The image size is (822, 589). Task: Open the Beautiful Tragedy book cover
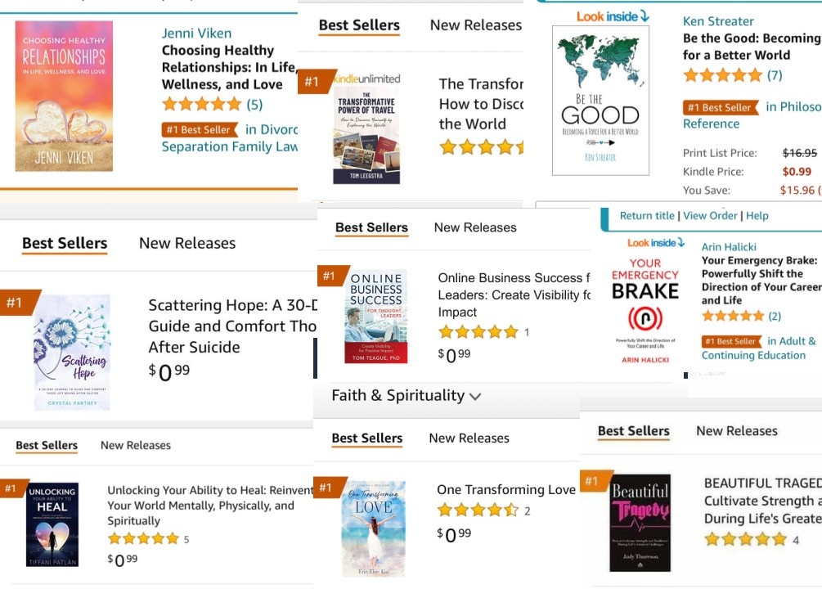coord(640,523)
